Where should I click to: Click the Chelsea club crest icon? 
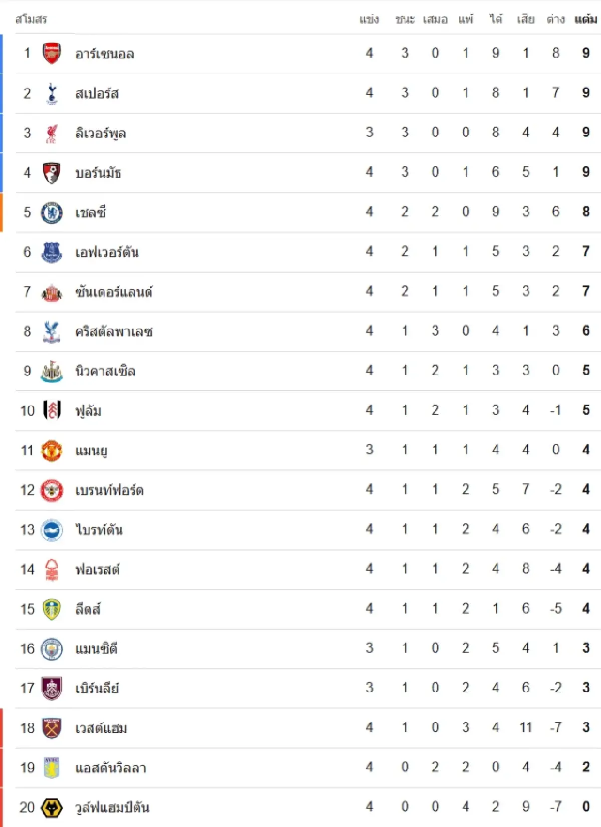tap(52, 212)
